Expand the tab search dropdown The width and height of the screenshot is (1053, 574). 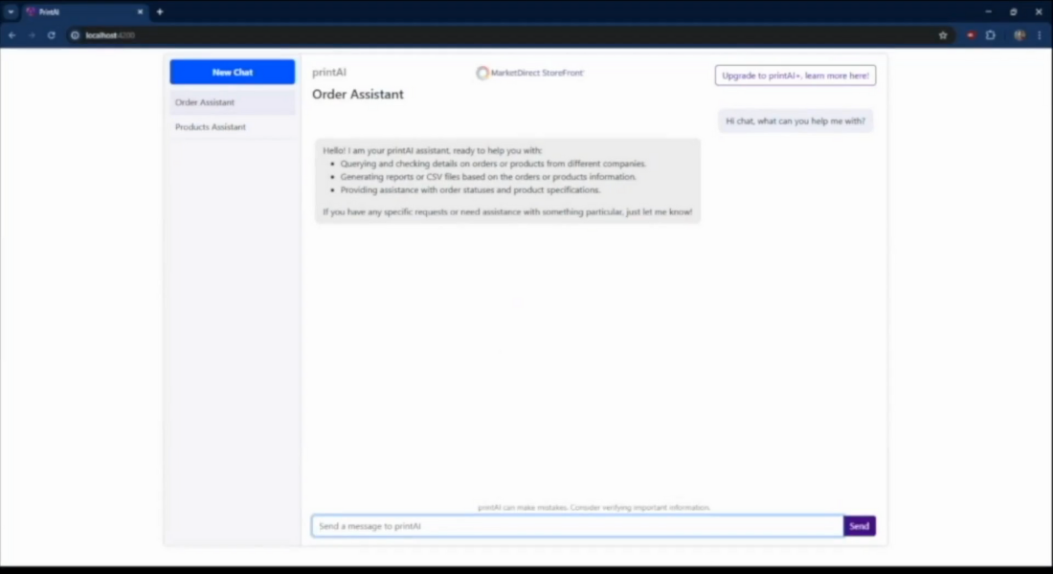10,11
